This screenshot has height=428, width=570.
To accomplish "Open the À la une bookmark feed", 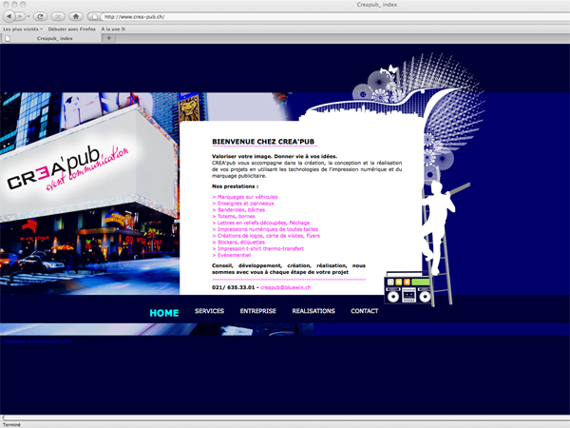I will (113, 29).
